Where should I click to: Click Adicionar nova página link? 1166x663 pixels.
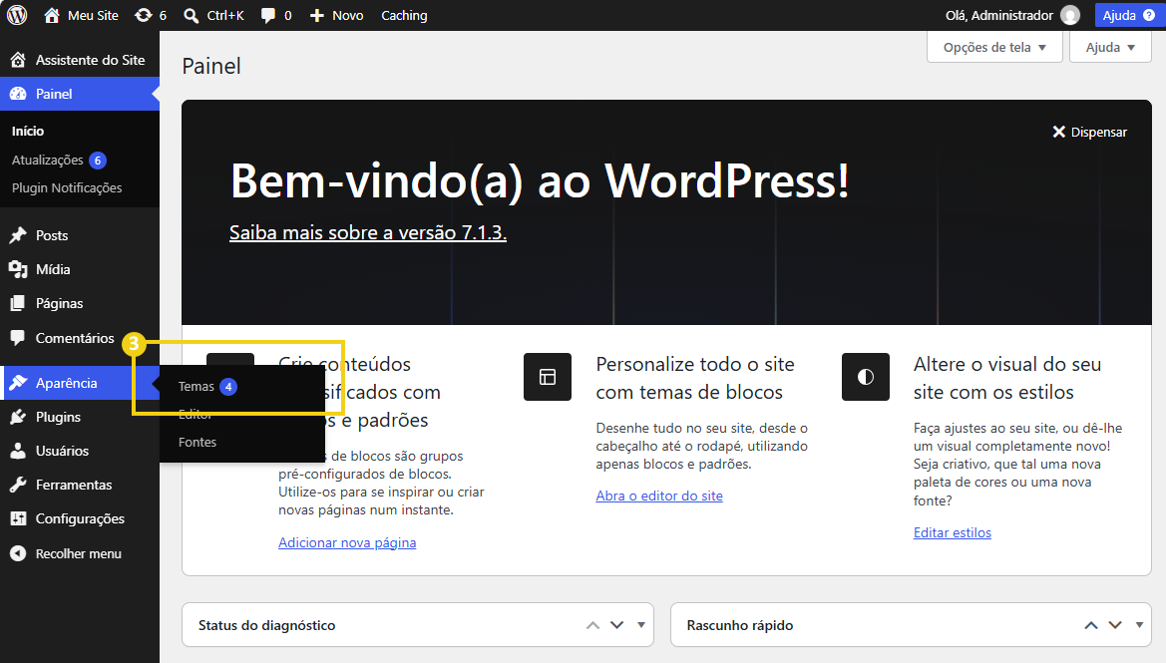coord(347,542)
